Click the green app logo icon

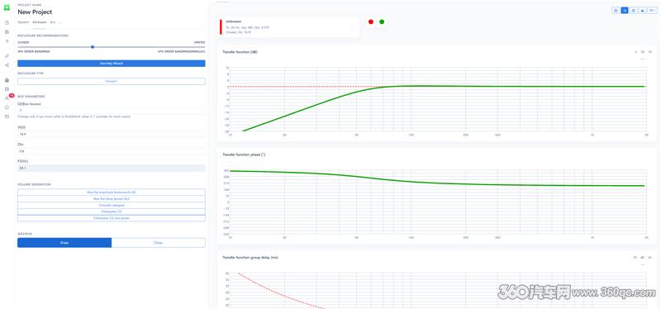pos(7,8)
